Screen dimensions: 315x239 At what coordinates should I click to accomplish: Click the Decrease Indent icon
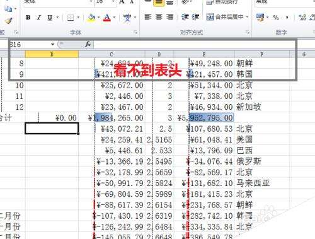point(185,16)
